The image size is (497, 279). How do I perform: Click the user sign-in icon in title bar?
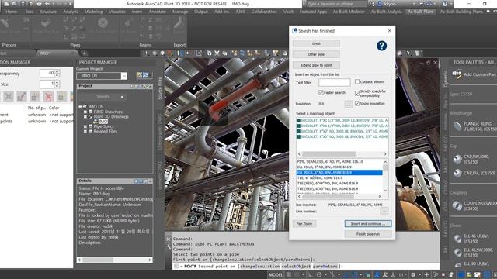pos(380,4)
